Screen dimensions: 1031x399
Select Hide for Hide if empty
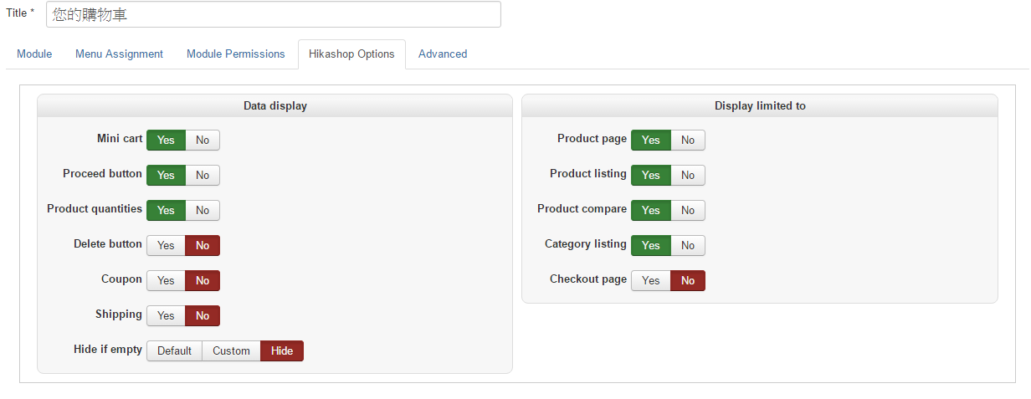[282, 350]
